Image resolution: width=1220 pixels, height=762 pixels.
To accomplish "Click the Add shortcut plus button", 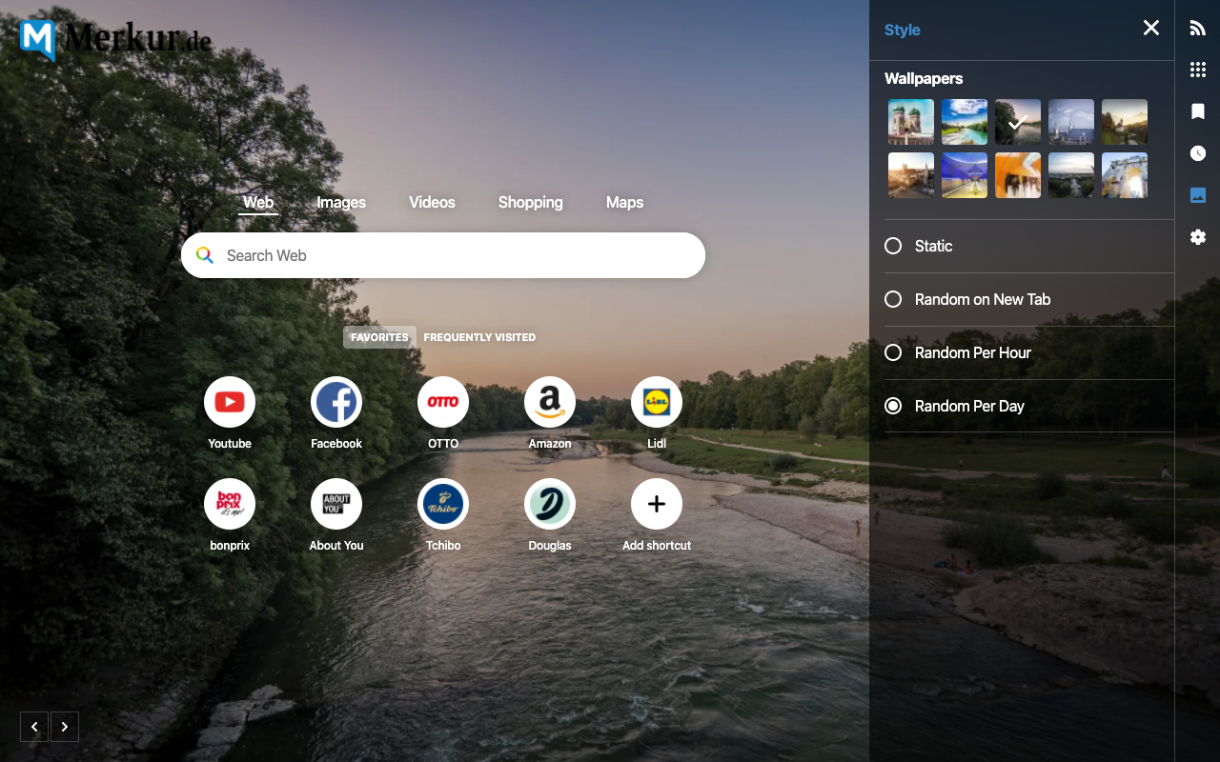I will 657,504.
